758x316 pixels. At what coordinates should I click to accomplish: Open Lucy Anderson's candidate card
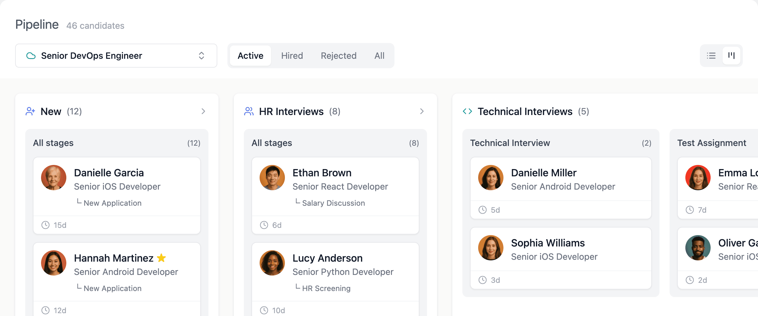pos(335,272)
